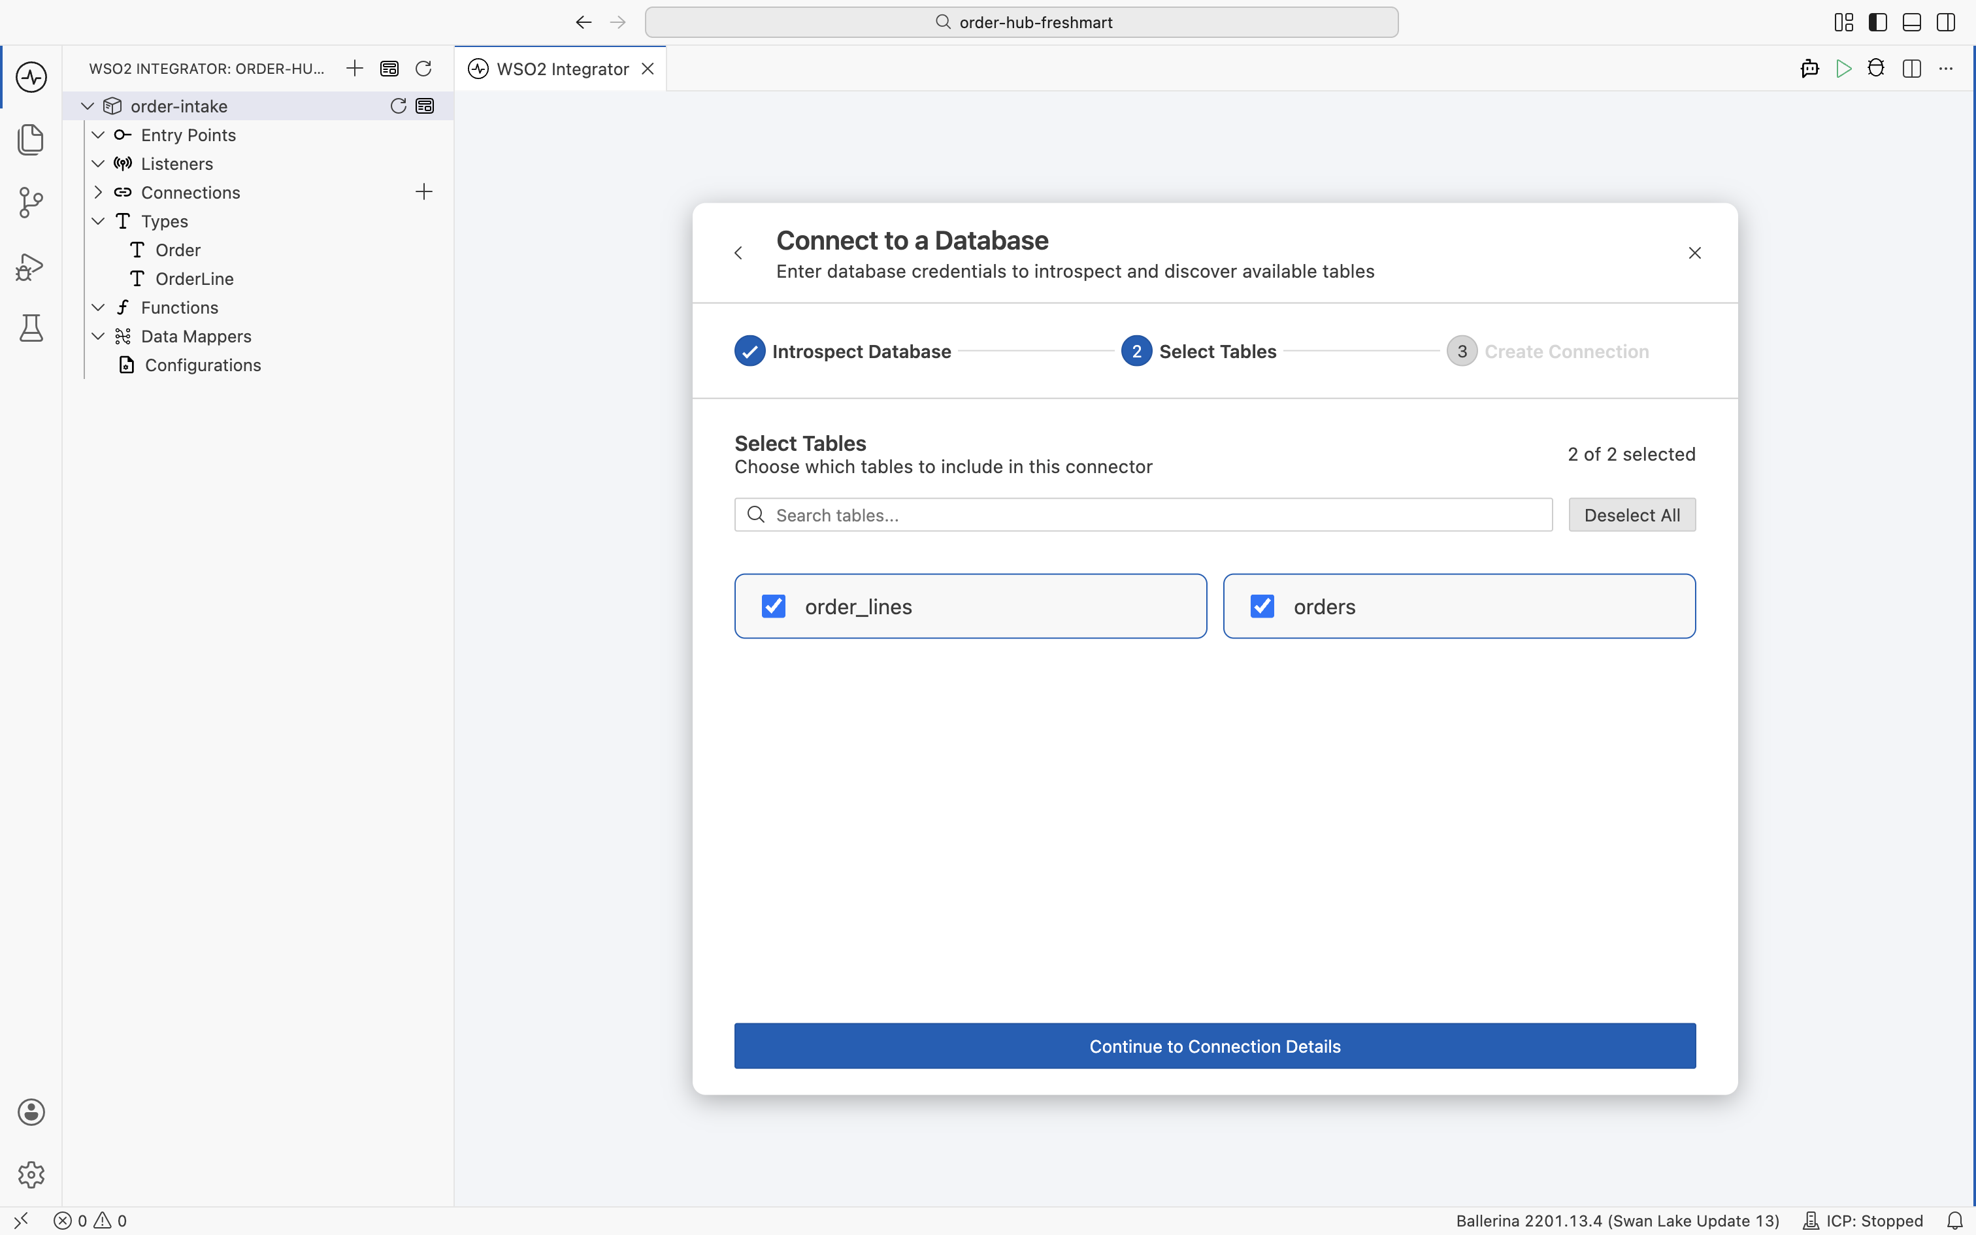
Task: Refresh the WSO2 Integrator sidebar panel
Action: point(423,69)
